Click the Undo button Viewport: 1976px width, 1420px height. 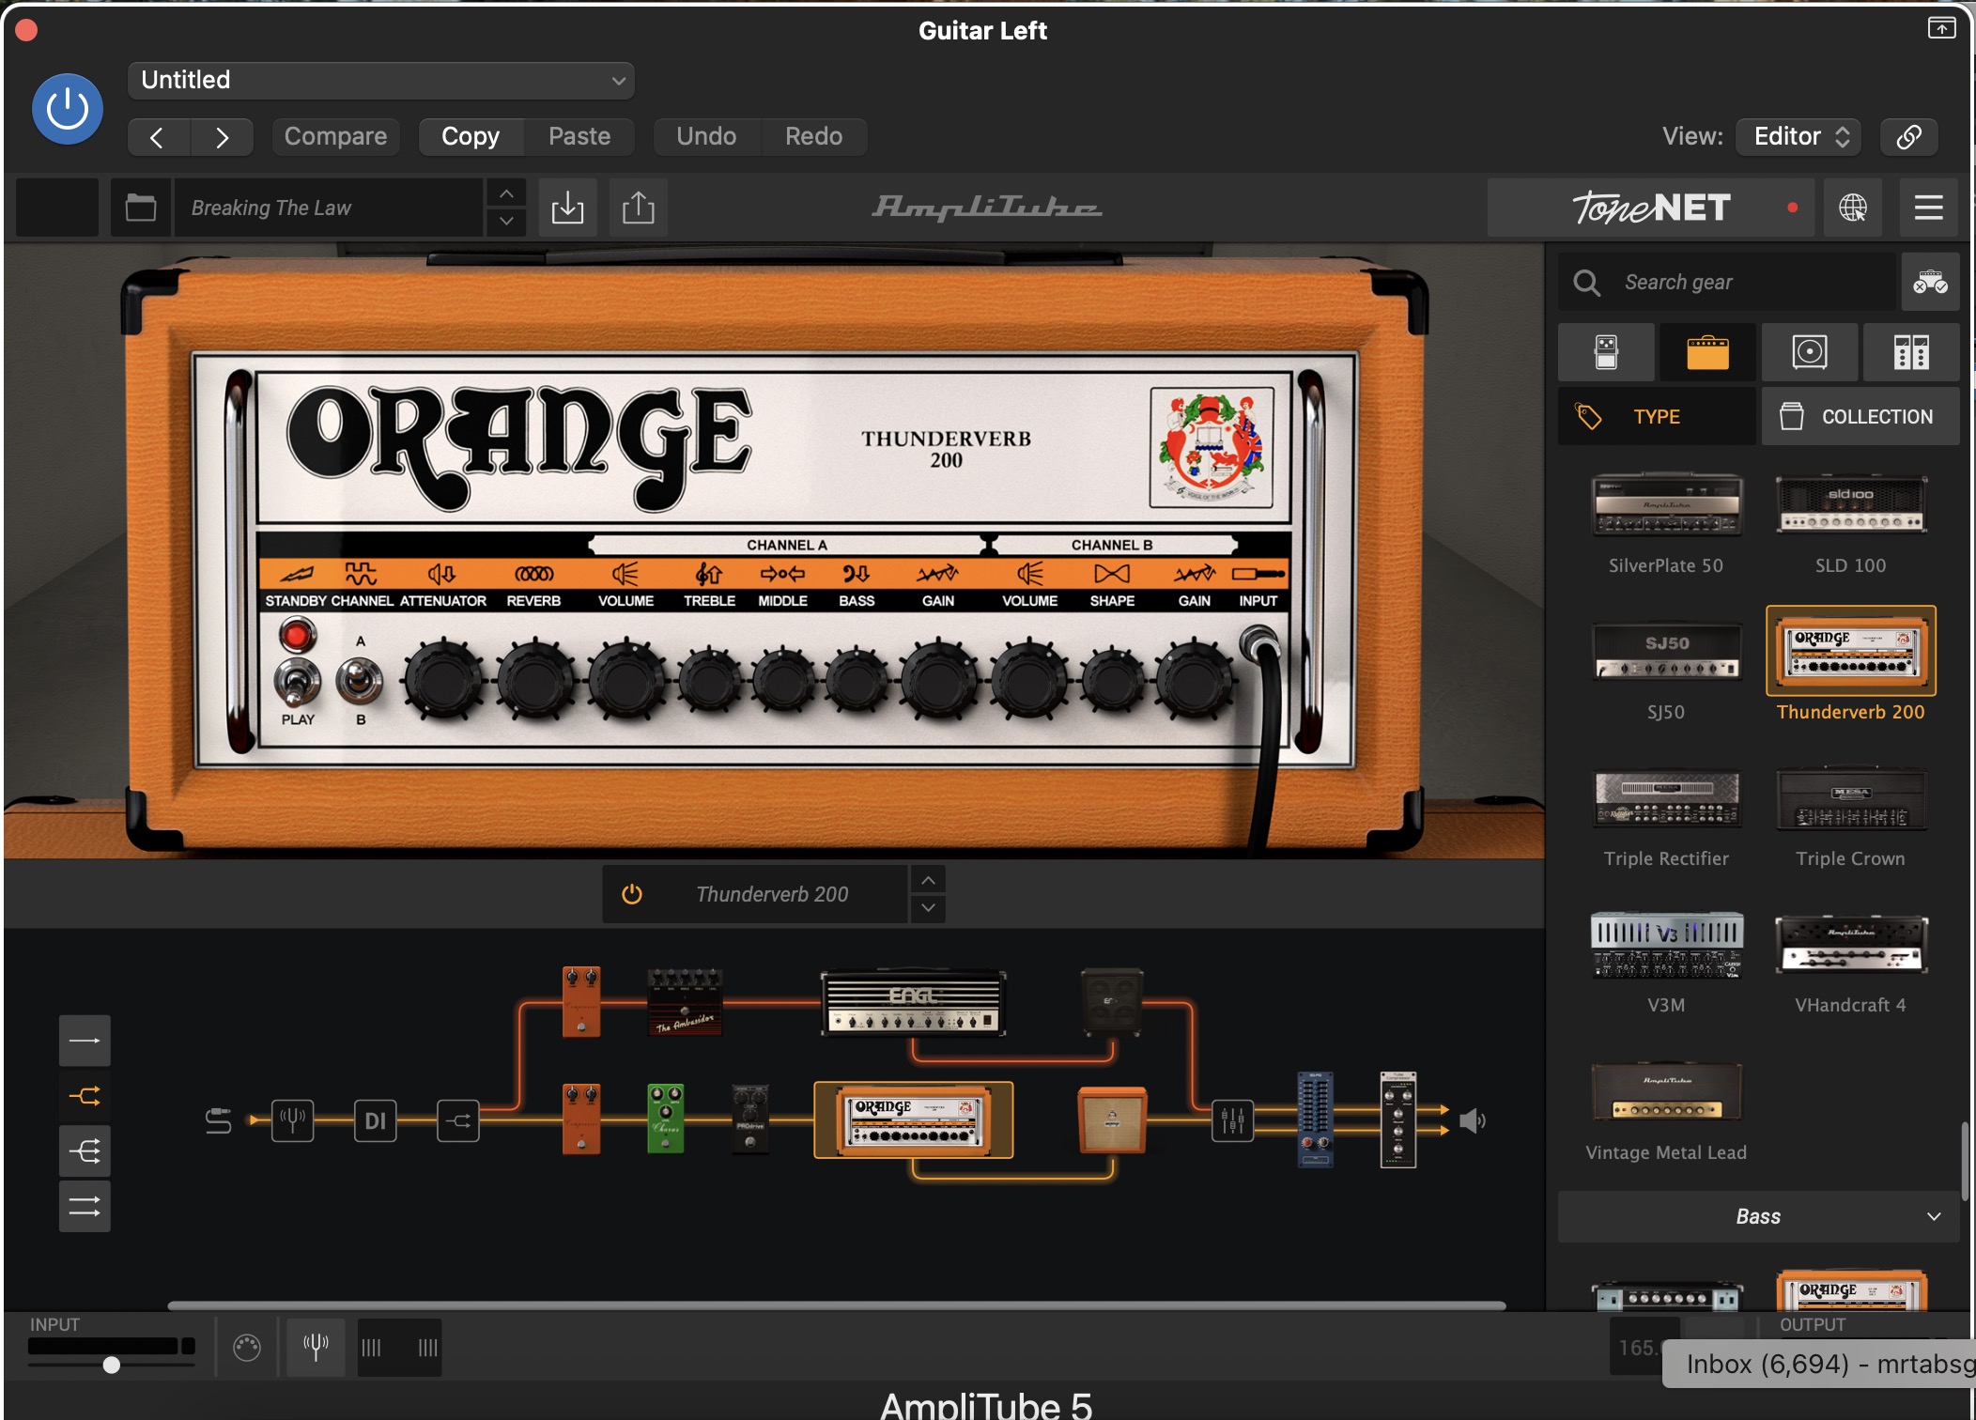click(706, 137)
